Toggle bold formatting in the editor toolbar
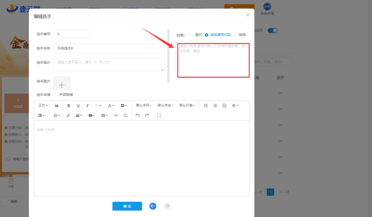The width and height of the screenshot is (372, 217). click(68, 106)
